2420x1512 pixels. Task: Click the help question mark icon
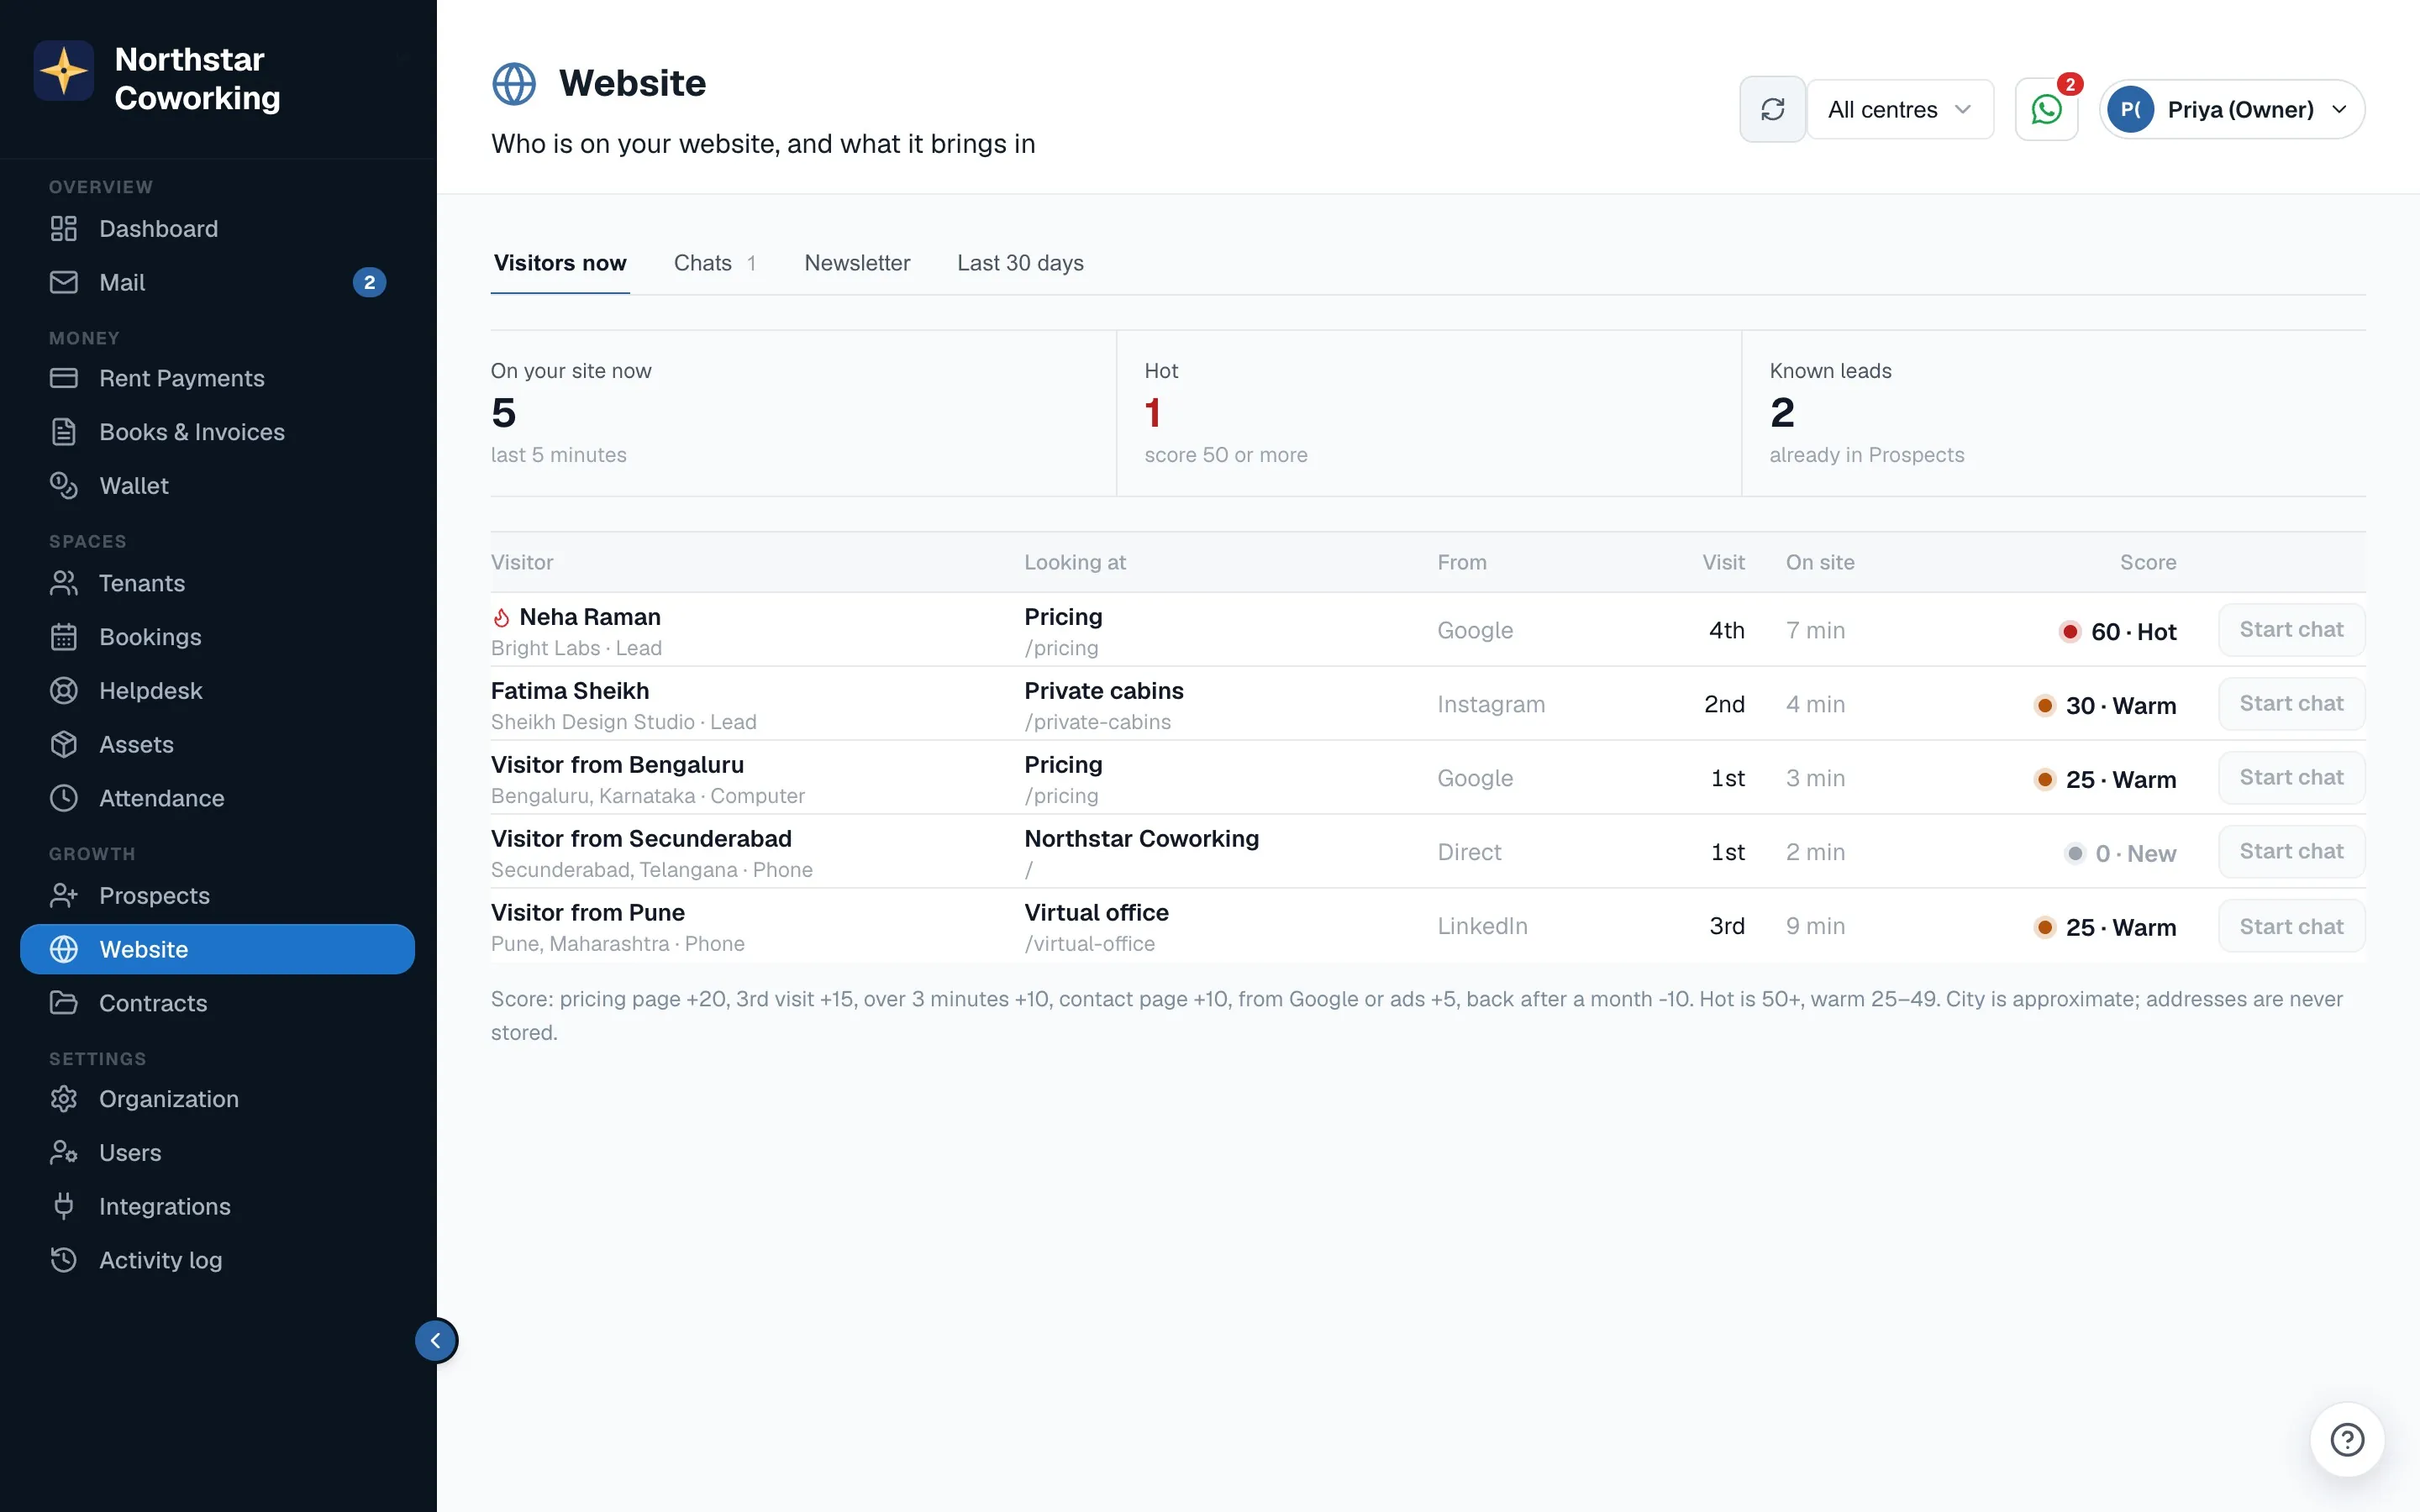click(x=2347, y=1440)
